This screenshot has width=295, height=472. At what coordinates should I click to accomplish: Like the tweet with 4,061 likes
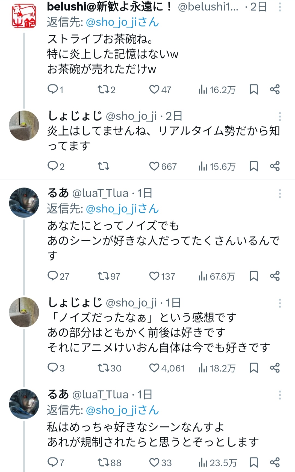[x=154, y=368]
